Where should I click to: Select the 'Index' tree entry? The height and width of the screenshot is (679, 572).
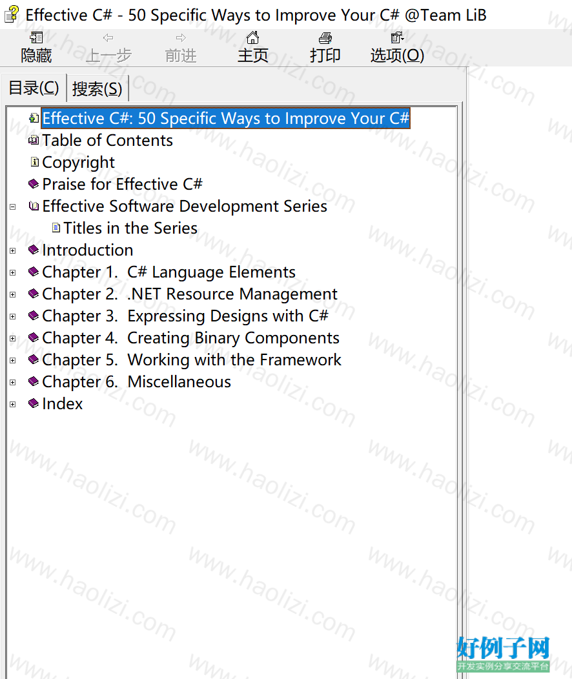tap(63, 403)
